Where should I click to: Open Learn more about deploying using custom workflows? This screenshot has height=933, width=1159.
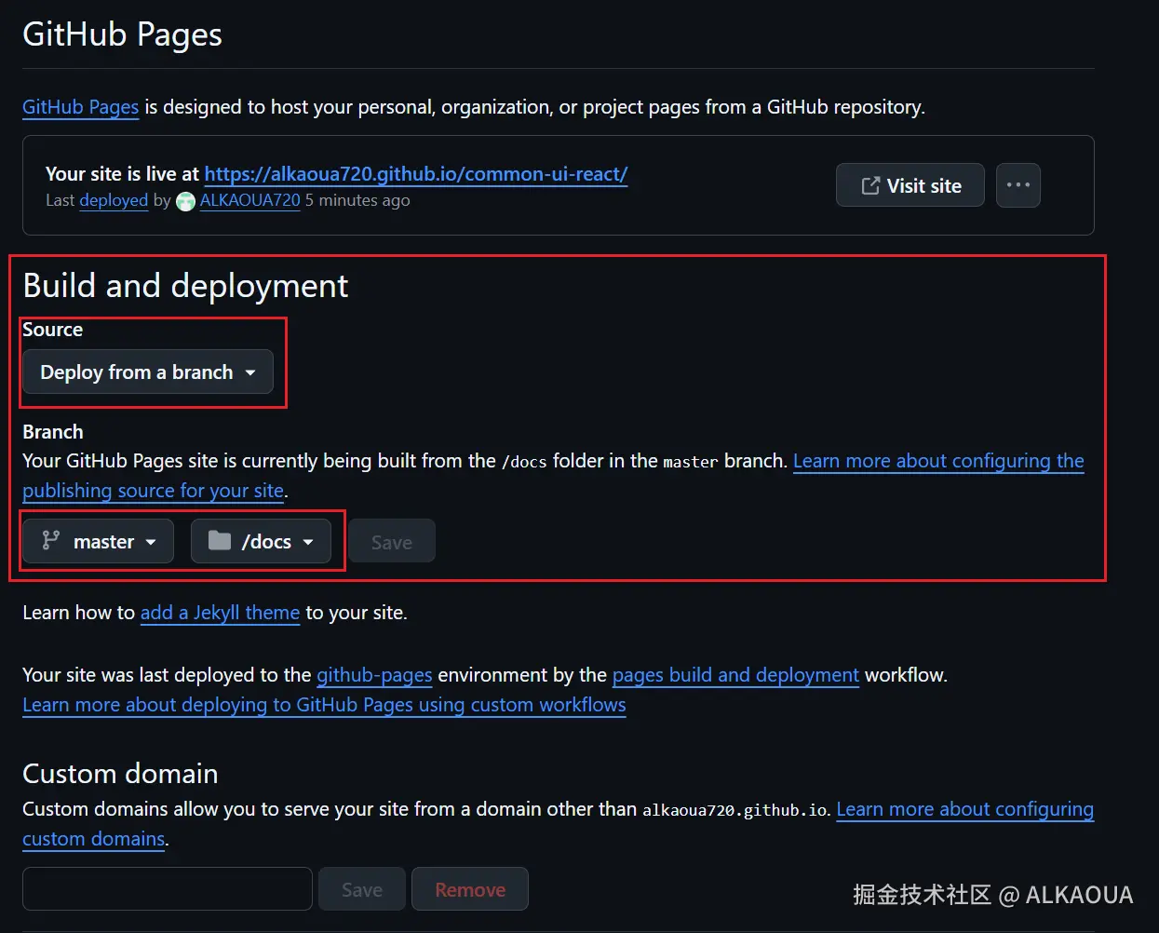tap(324, 705)
